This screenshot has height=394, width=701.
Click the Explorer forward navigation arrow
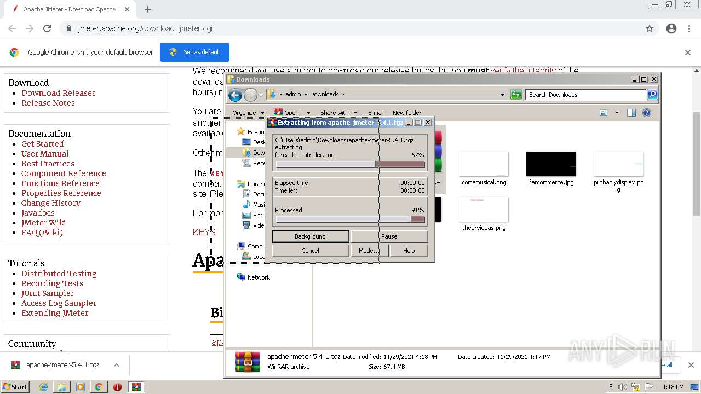coord(250,95)
